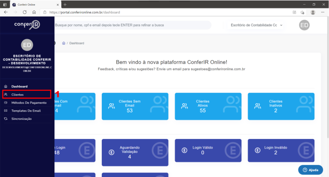The width and height of the screenshot is (329, 177).
Task: Select the Conferir Online browser tab
Action: tap(36, 5)
